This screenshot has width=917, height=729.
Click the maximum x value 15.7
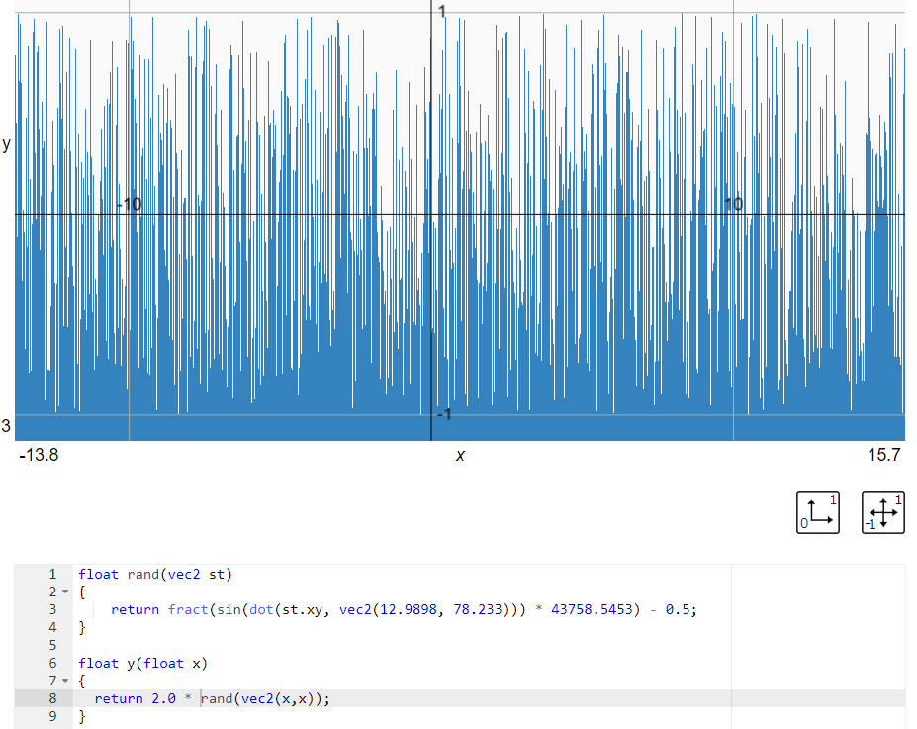tap(883, 455)
